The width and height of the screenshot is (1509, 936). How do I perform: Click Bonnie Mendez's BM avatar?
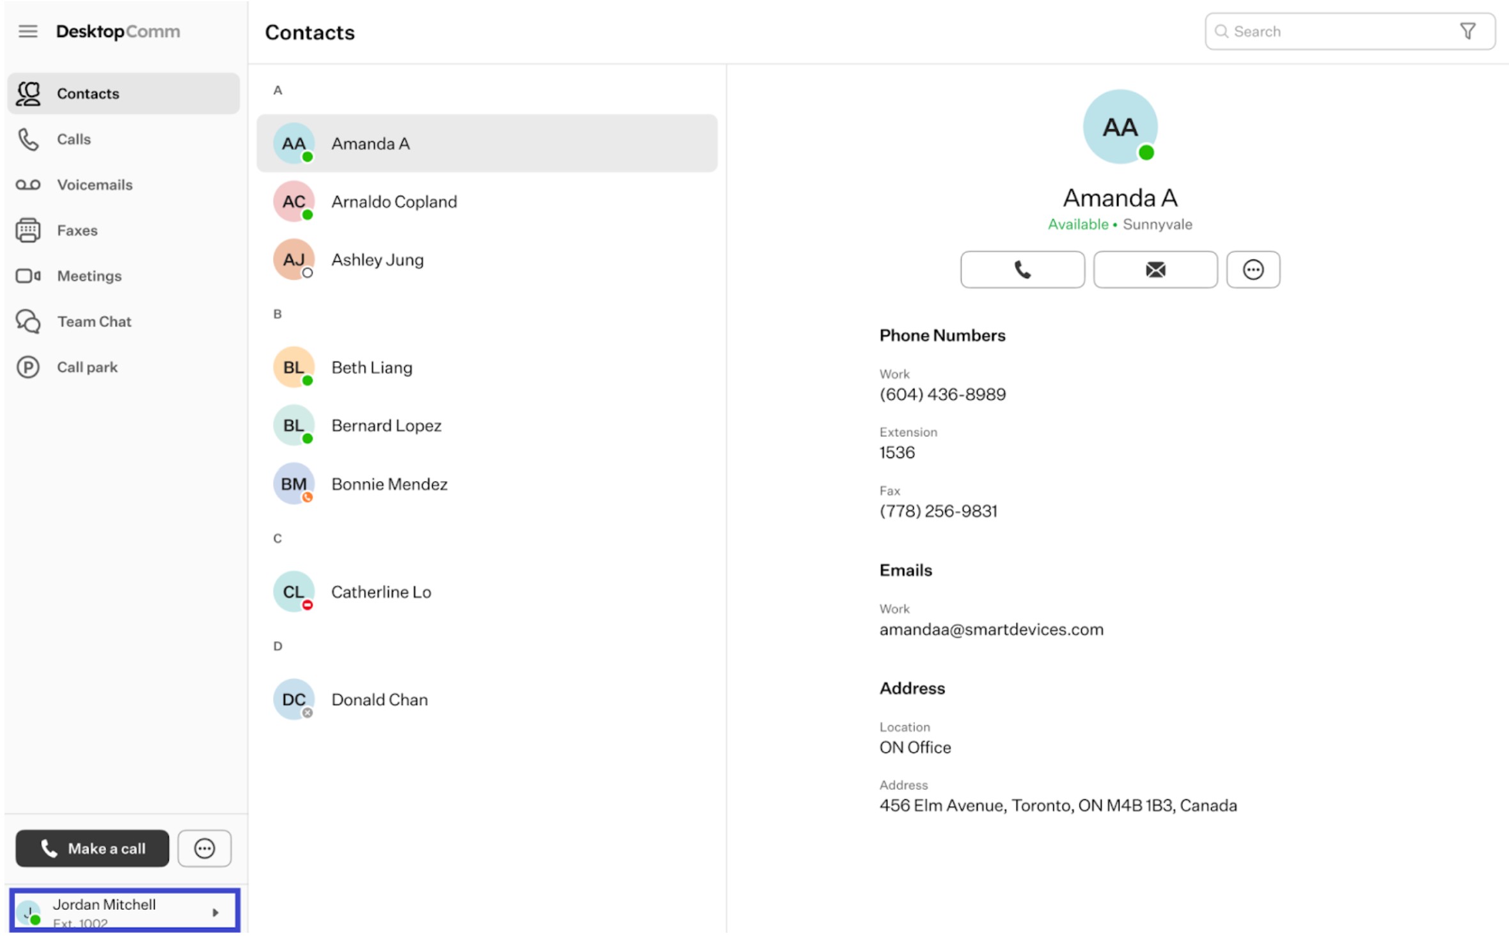click(293, 484)
